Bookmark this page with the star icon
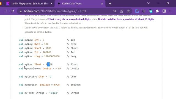This screenshot has width=176, height=99. coord(128,11)
